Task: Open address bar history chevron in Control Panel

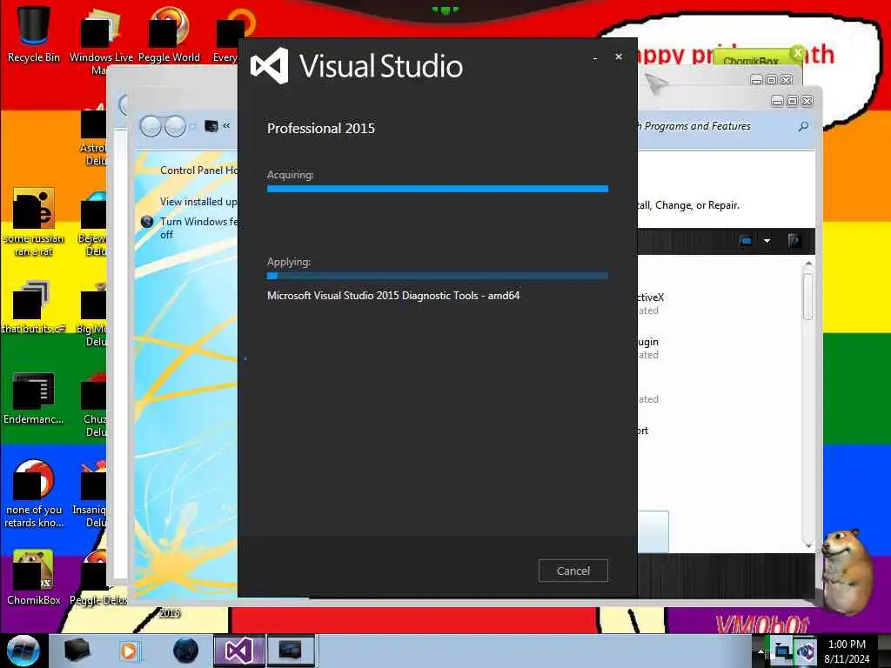Action: (226, 125)
